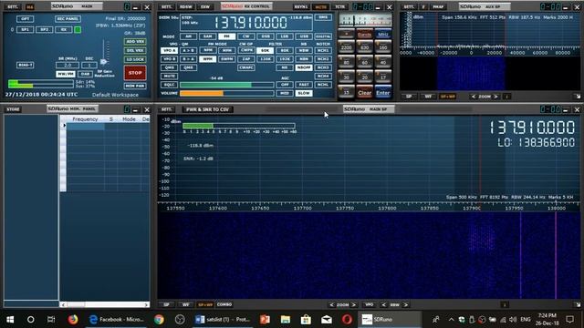Click the keypad 160 band button
This screenshot has height=328, width=584.
click(383, 47)
